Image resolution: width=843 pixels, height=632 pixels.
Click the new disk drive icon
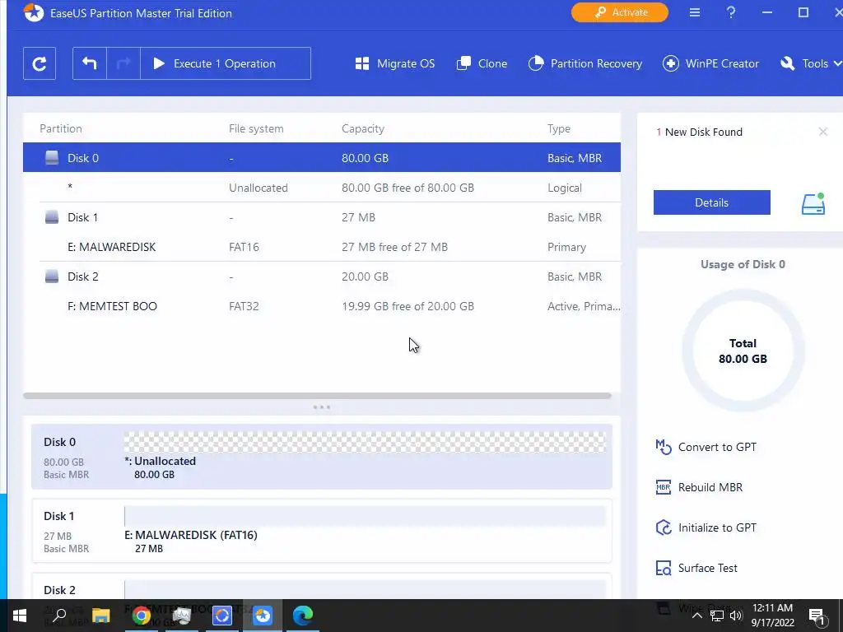tap(813, 204)
